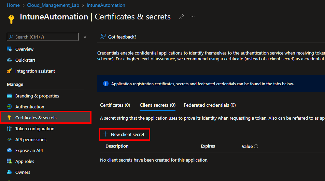
Task: Open Quickstart from the sidebar
Action: (x=25, y=60)
